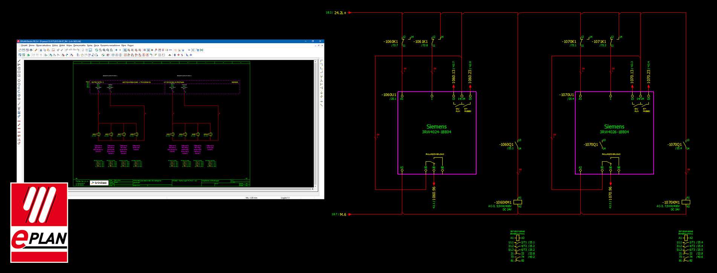
Task: Insert hyperlink tool in left toolbar
Action: (19, 116)
